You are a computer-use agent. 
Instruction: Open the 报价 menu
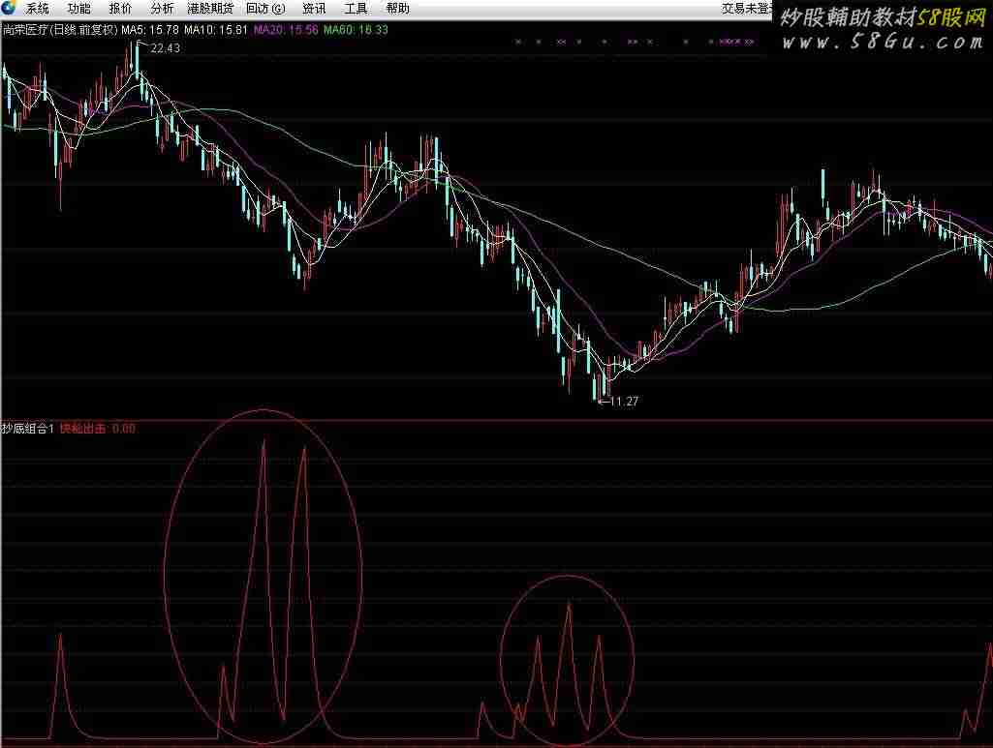click(121, 9)
